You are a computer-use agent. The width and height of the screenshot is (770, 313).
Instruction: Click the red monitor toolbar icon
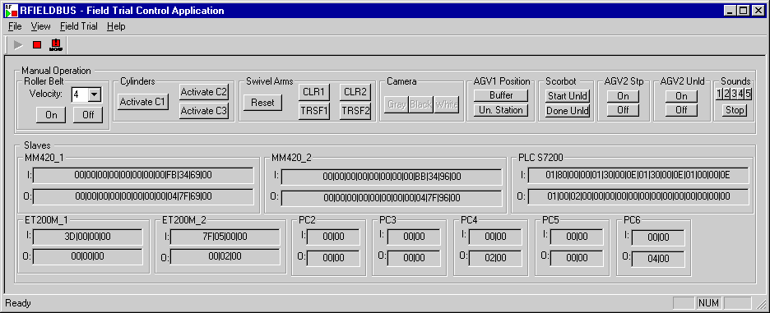pyautogui.click(x=55, y=45)
